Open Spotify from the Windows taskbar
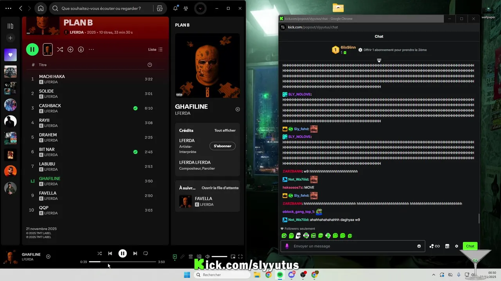501x281 pixels. click(280, 275)
